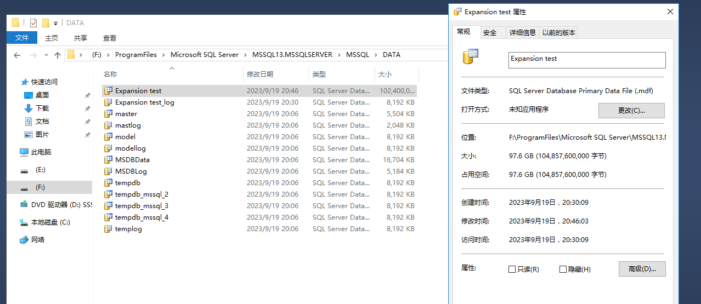Select the MSDBData file icon

click(x=108, y=160)
